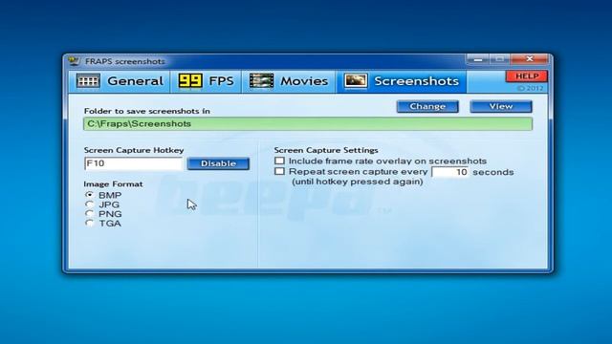Click the Movies film strip icon

(x=261, y=81)
